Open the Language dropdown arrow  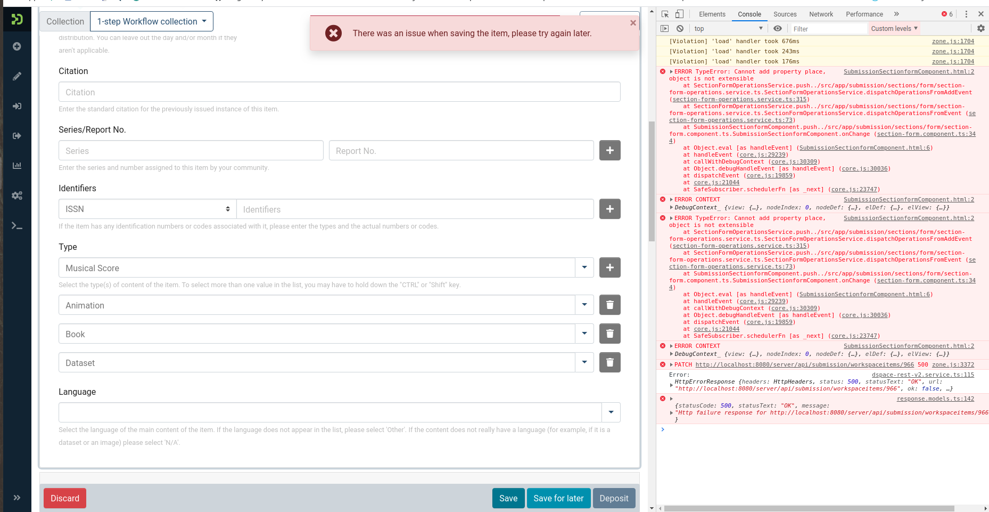pyautogui.click(x=611, y=412)
